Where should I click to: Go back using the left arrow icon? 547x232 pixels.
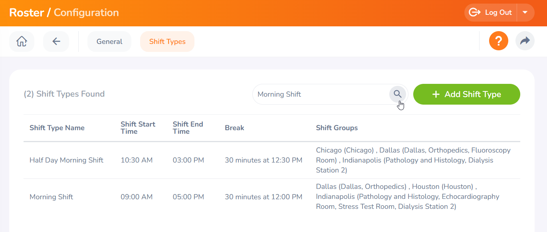point(56,42)
